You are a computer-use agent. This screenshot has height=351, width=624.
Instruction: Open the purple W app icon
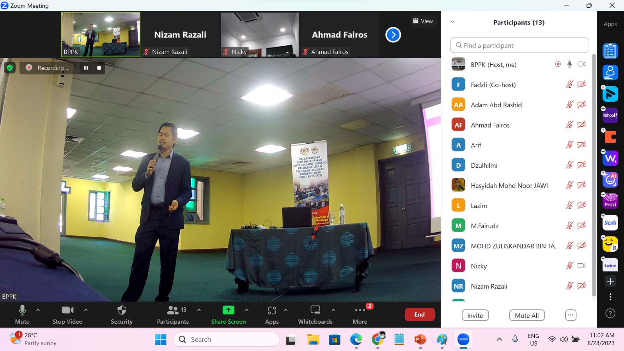(610, 158)
